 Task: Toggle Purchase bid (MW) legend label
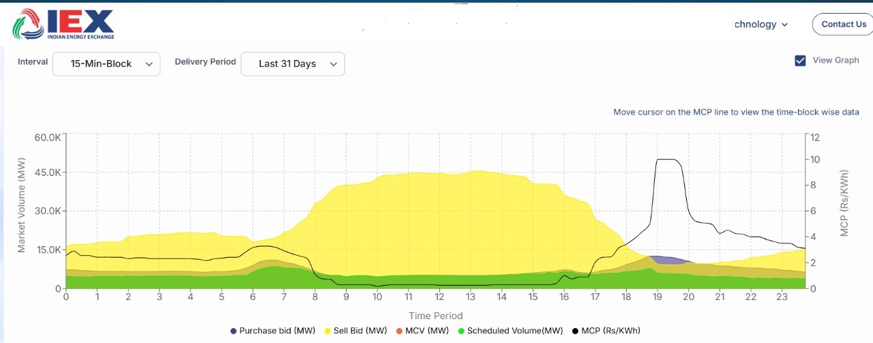coord(277,331)
